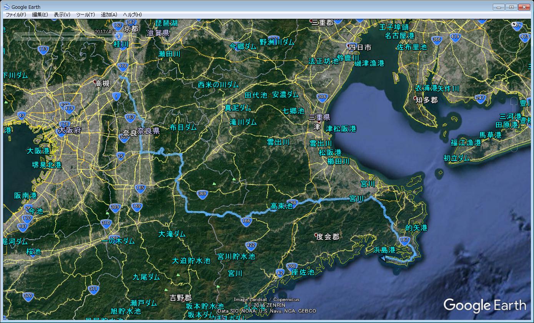The width and height of the screenshot is (534, 323).
Task: Click the route 247 road shield
Action: 480,98
